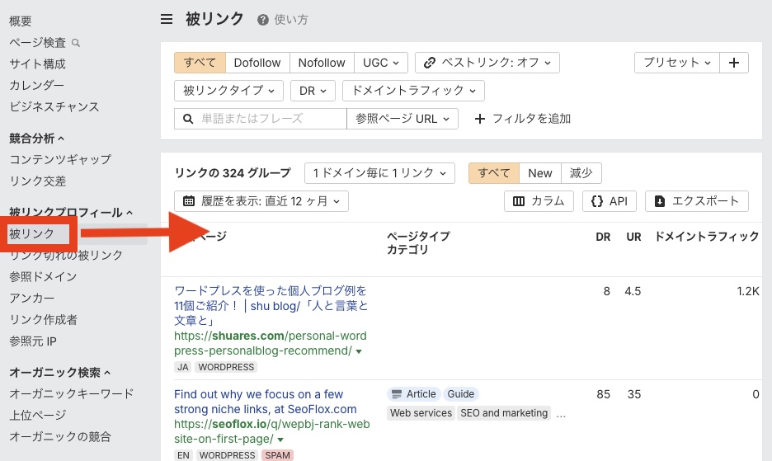Open the 被リンクタイプ dropdown

[228, 91]
